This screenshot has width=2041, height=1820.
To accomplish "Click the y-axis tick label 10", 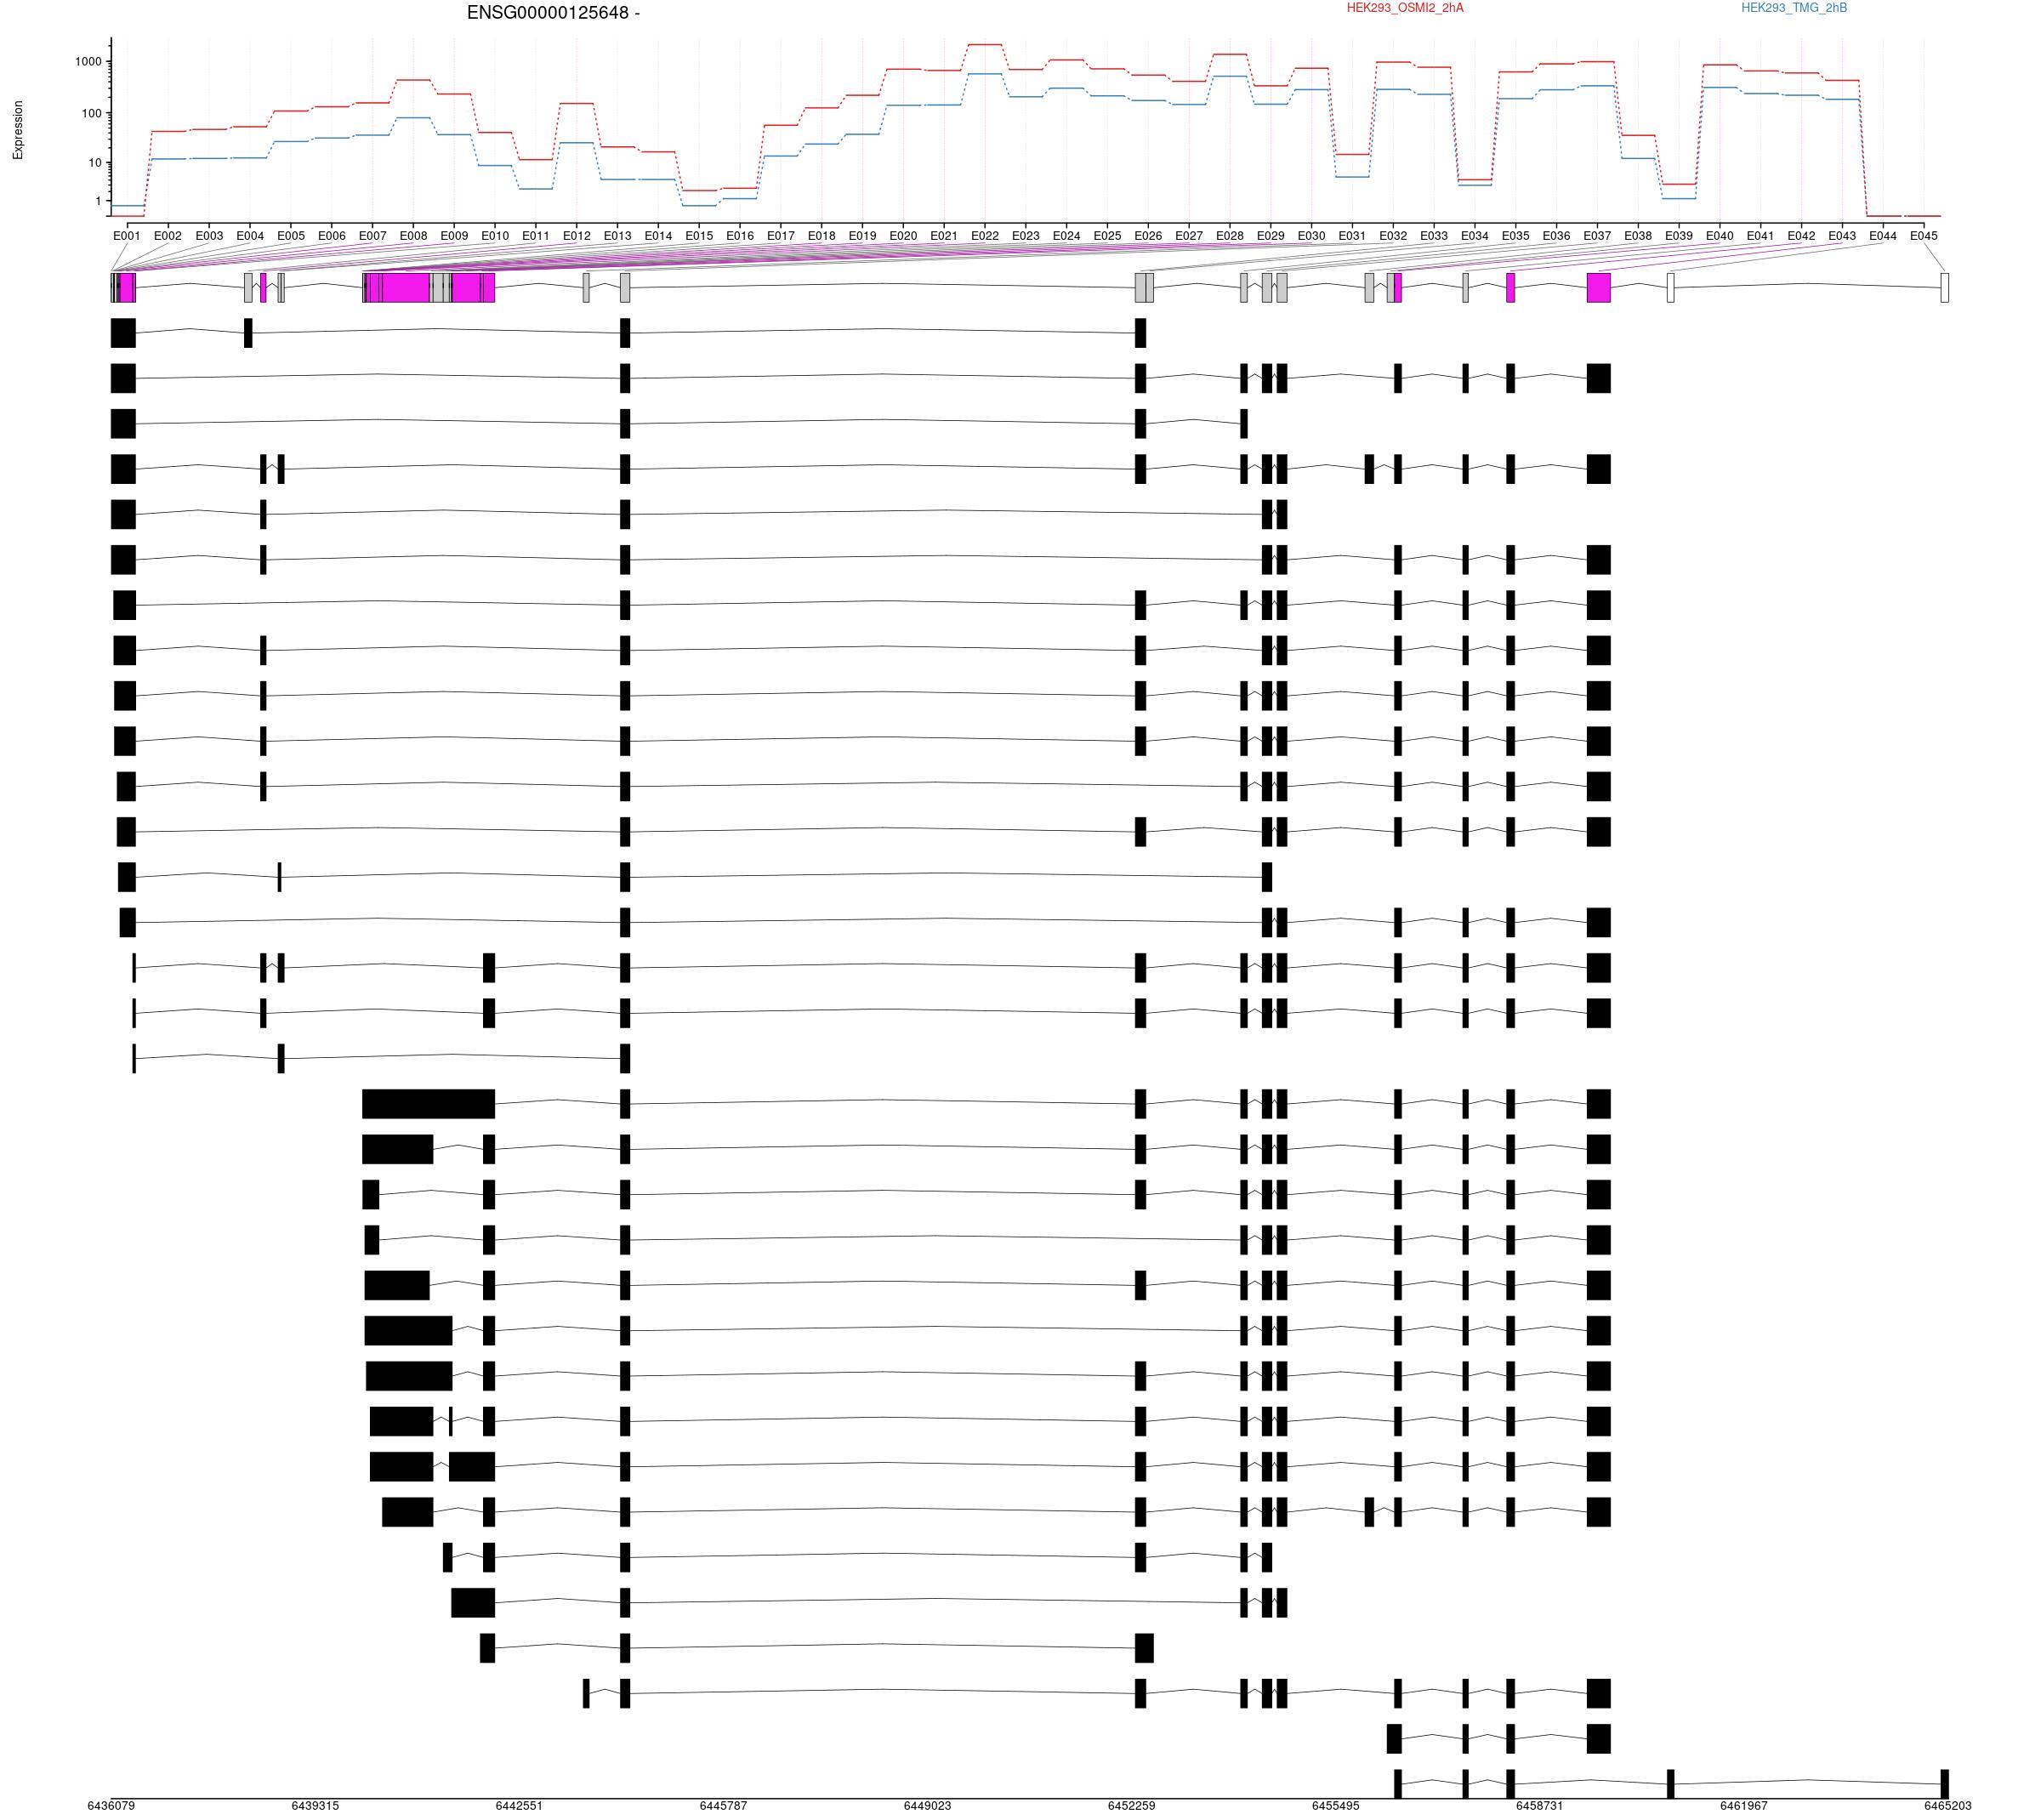I will tap(94, 163).
